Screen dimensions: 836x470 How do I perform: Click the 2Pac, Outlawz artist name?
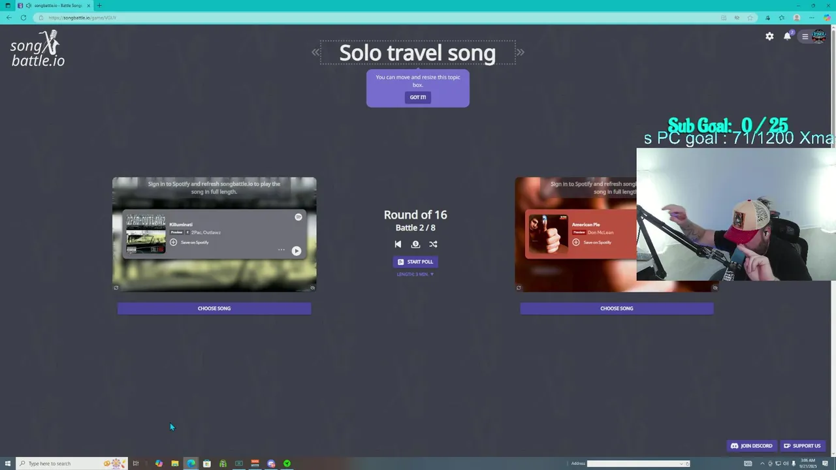(x=206, y=232)
